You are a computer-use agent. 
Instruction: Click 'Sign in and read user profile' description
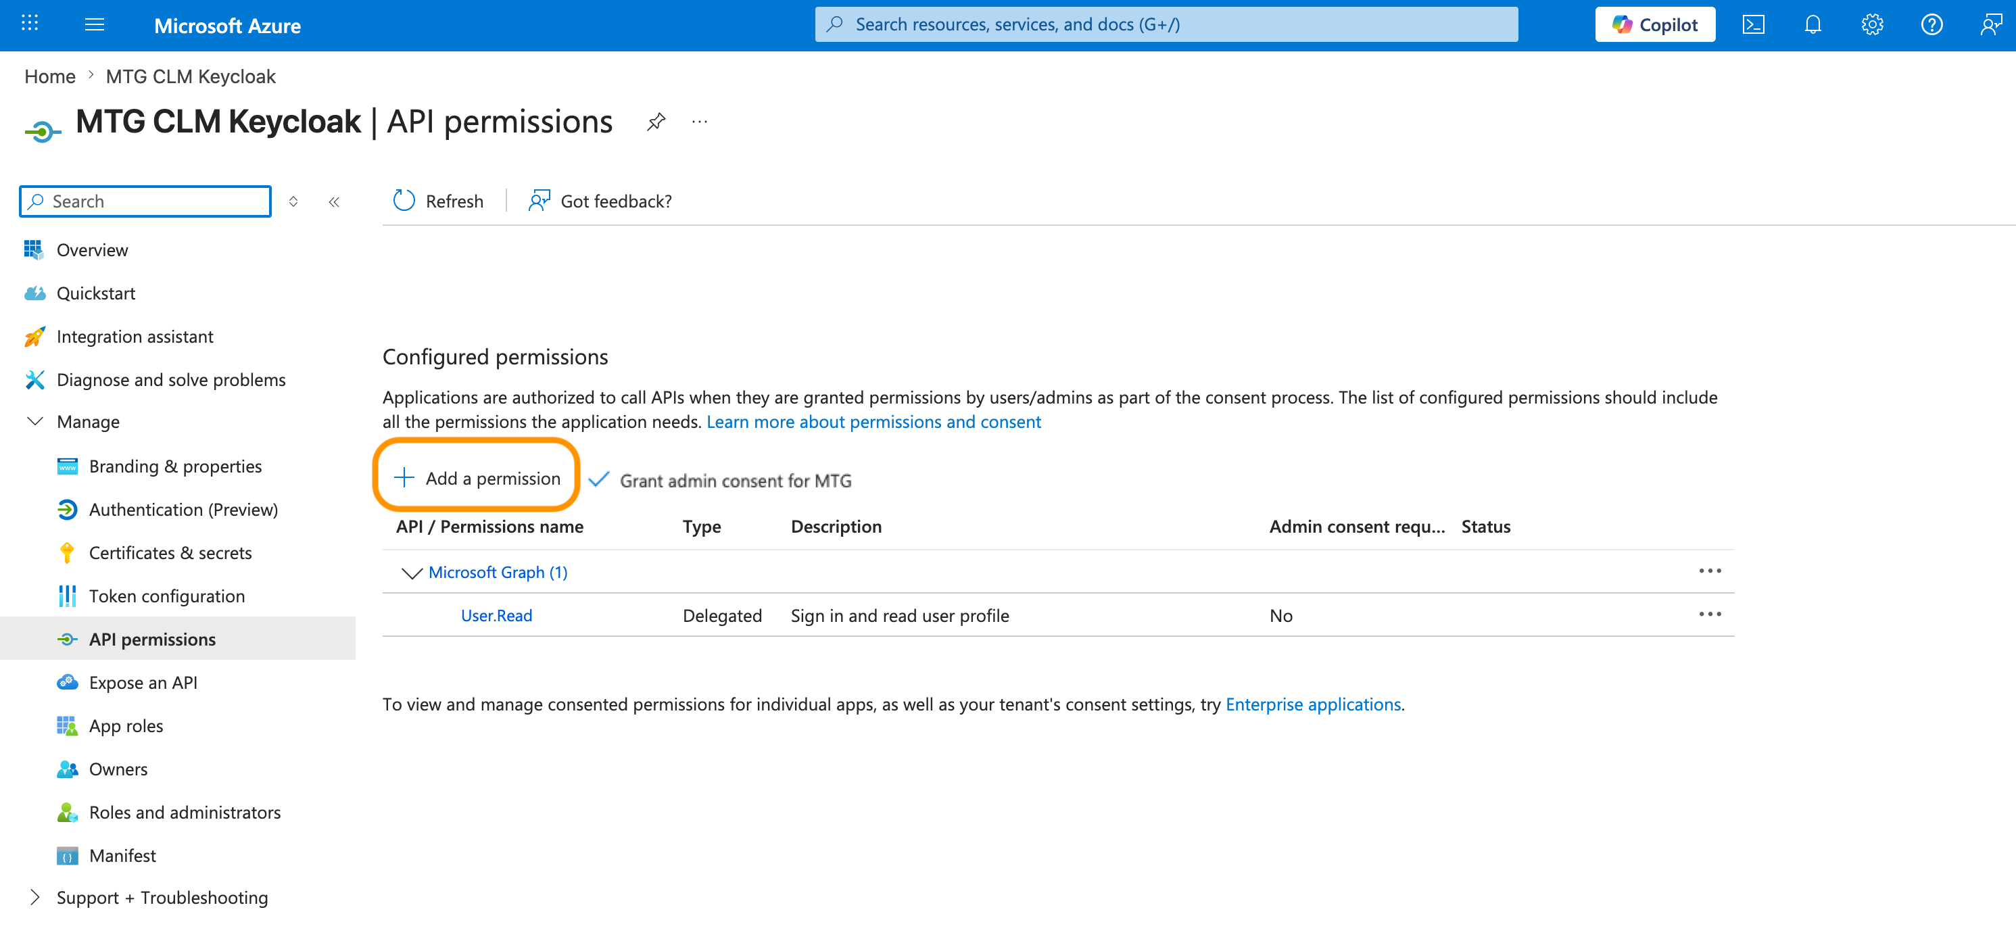899,615
